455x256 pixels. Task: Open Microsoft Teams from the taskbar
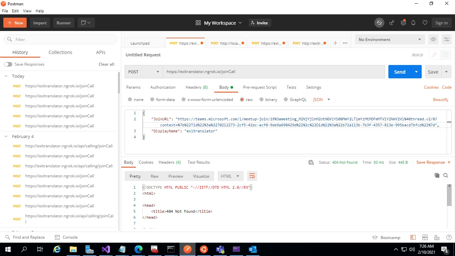(x=220, y=249)
